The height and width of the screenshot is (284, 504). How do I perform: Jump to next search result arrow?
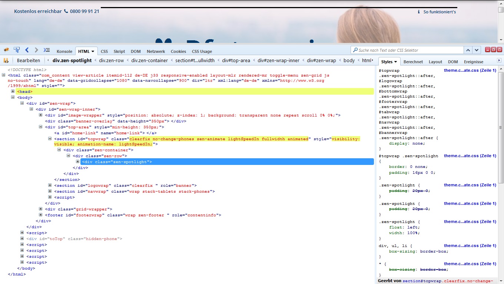click(477, 50)
